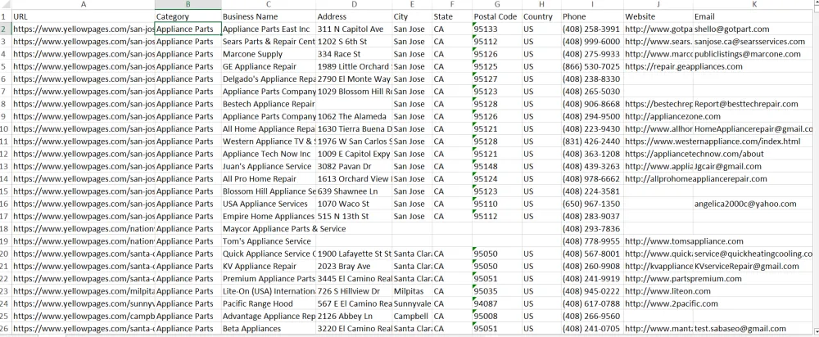Click the 'URL' header cell
This screenshot has height=337, width=819.
click(x=83, y=16)
